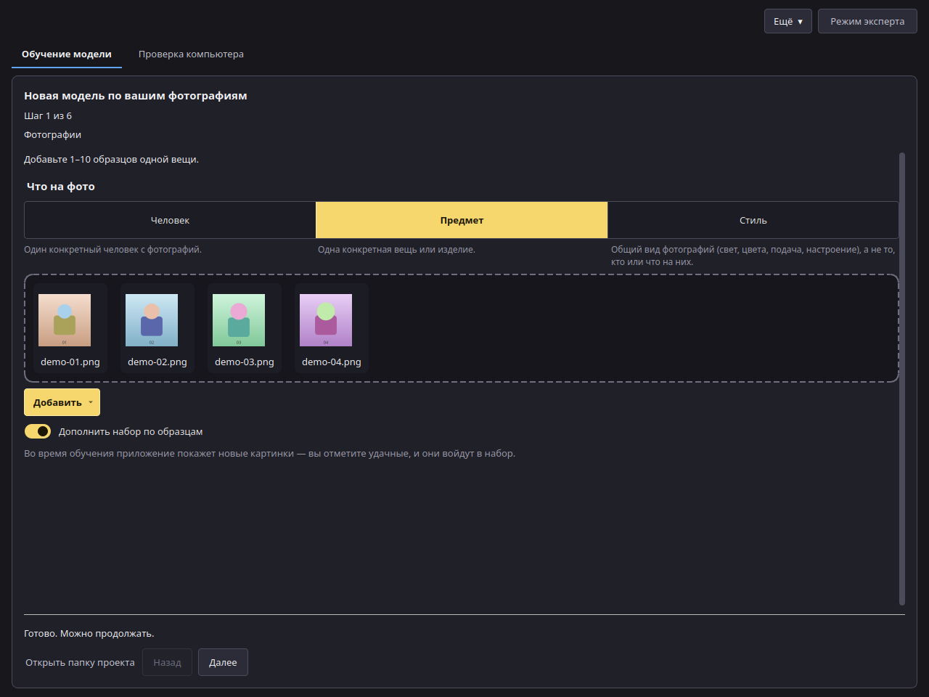
Task: Click the vertical scrollbar of the panel
Action: pyautogui.click(x=902, y=378)
